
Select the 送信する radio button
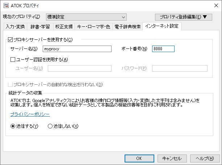[13, 126]
